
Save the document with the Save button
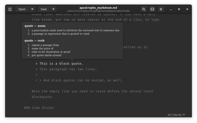click(x=44, y=9)
